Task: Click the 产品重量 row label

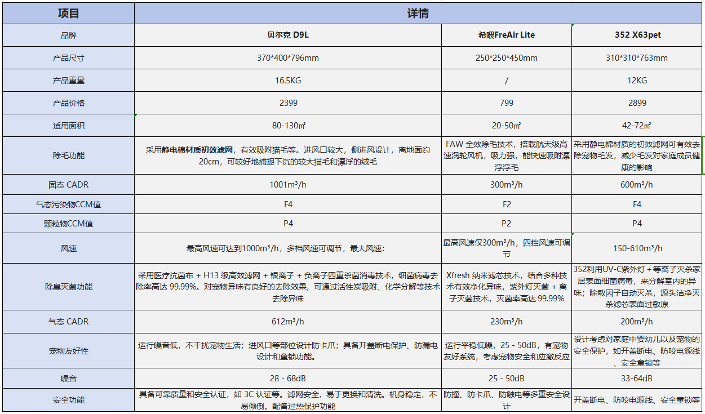Action: [68, 81]
